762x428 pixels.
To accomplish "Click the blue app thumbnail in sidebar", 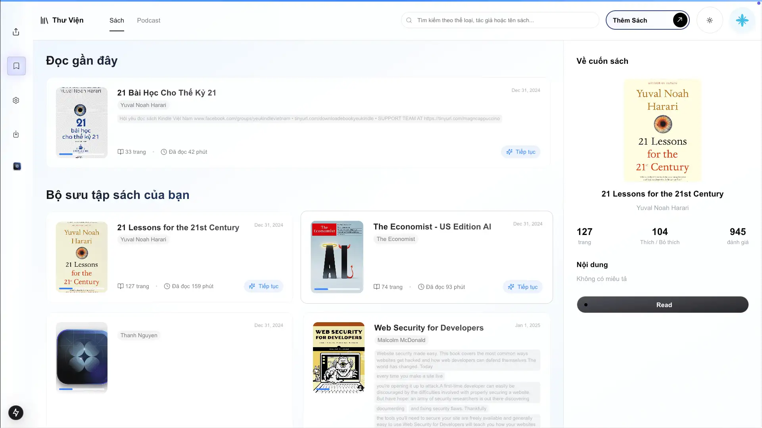I will pyautogui.click(x=17, y=166).
